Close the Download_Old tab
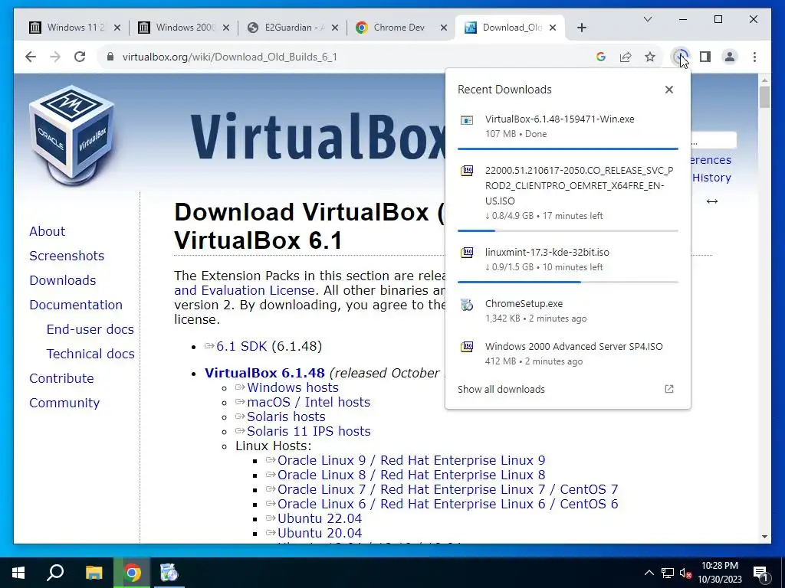Image resolution: width=785 pixels, height=588 pixels. click(553, 28)
